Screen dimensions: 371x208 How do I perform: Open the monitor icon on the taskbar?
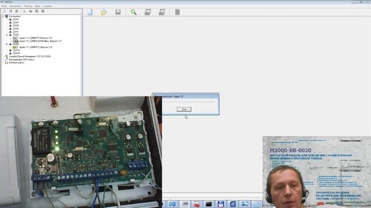point(172,204)
